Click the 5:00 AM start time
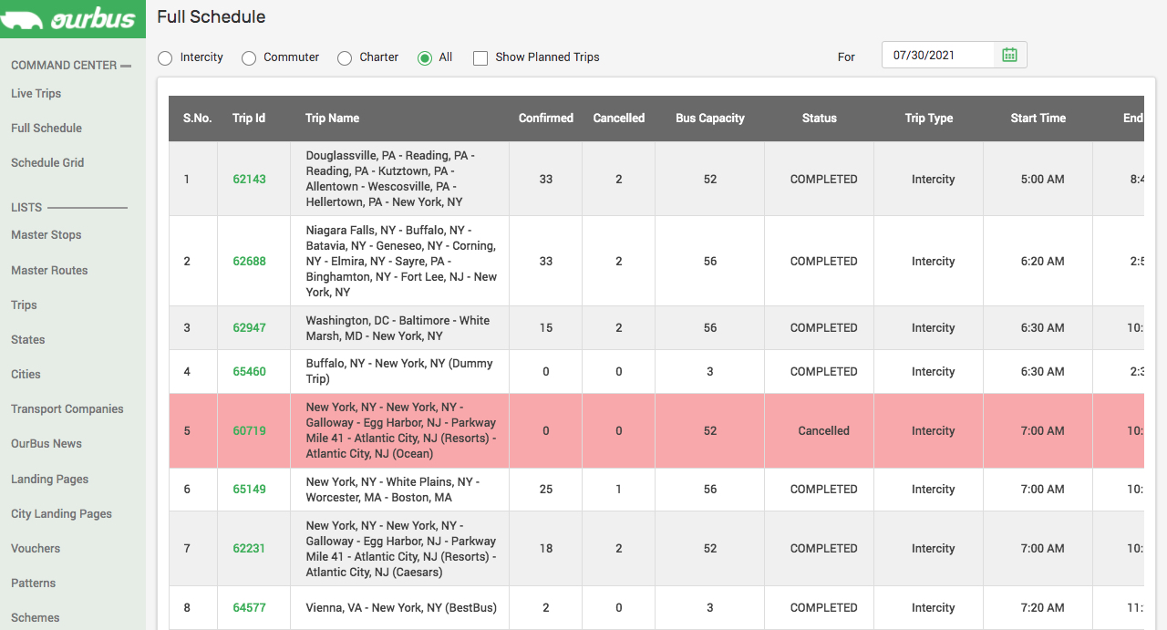This screenshot has height=630, width=1167. click(1042, 179)
